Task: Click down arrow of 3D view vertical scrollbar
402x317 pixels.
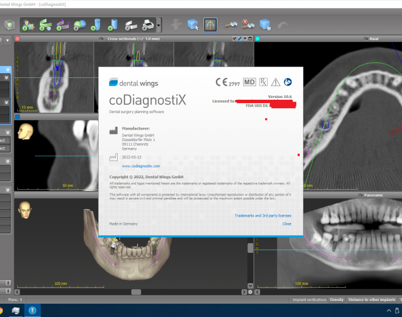Action: pyautogui.click(x=250, y=286)
